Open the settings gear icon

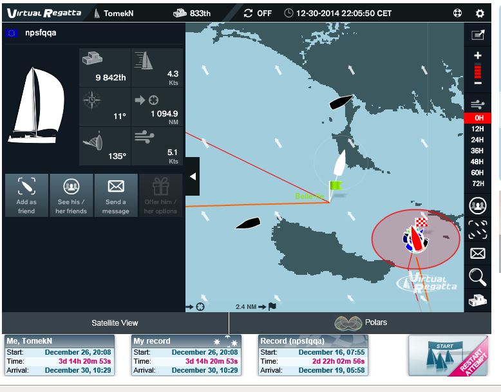pyautogui.click(x=480, y=13)
